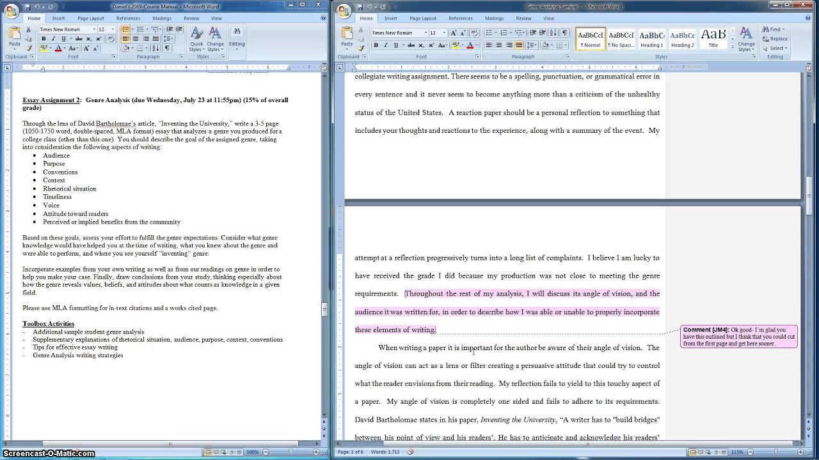Open Mailings tab in Course Manual window

(162, 19)
